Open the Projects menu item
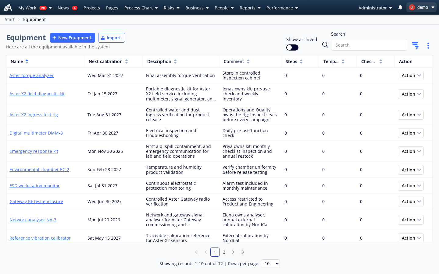Image resolution: width=439 pixels, height=274 pixels. point(92,8)
